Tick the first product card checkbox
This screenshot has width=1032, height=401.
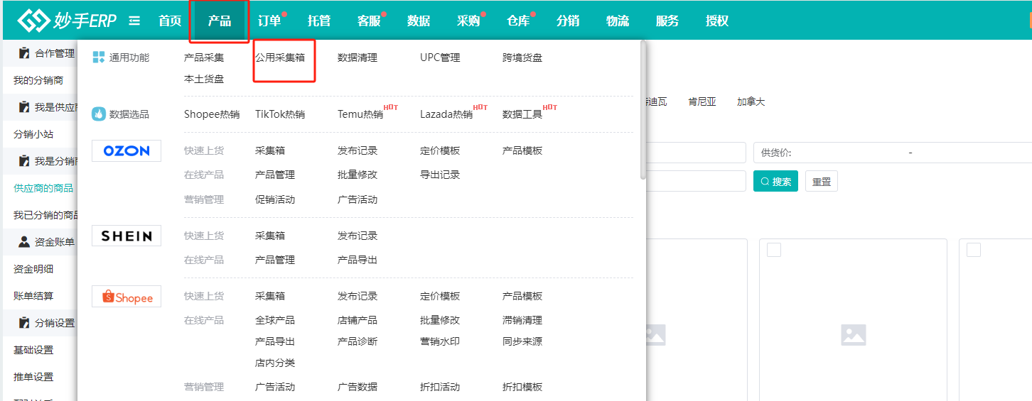tap(774, 250)
